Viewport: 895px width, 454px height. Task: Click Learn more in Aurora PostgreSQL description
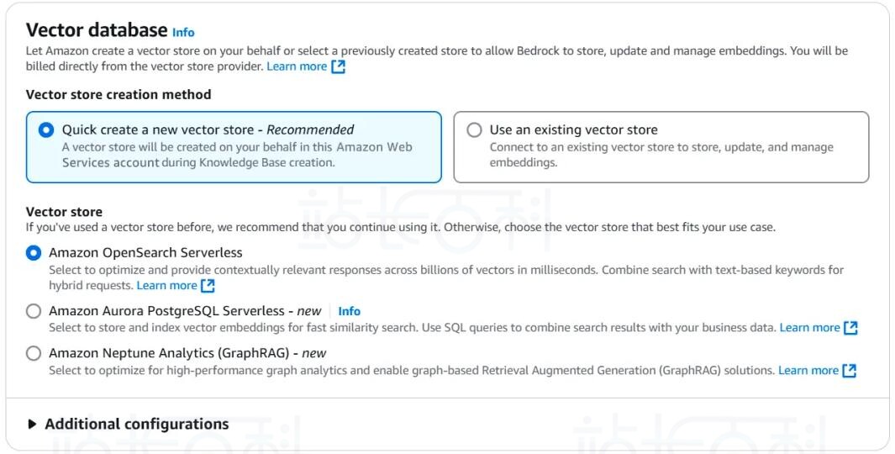click(x=809, y=328)
